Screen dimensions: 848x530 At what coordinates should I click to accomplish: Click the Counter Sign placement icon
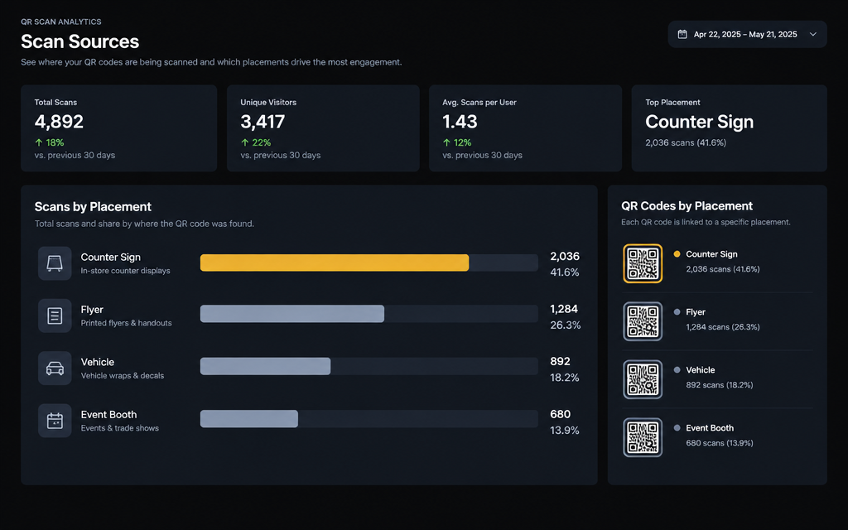coord(55,263)
